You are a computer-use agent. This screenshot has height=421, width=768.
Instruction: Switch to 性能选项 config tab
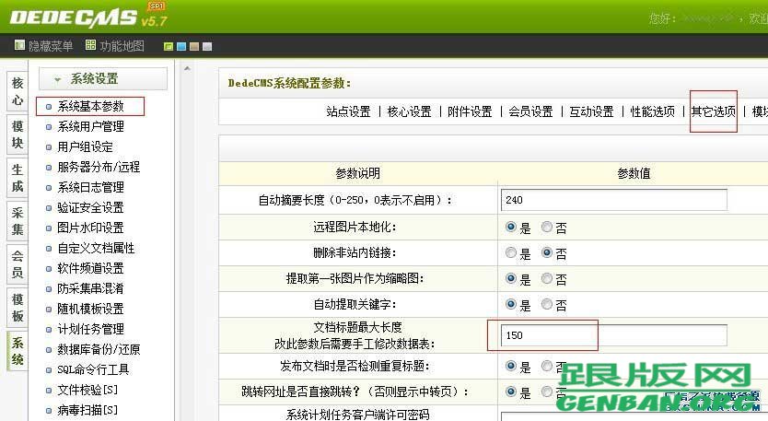[652, 111]
